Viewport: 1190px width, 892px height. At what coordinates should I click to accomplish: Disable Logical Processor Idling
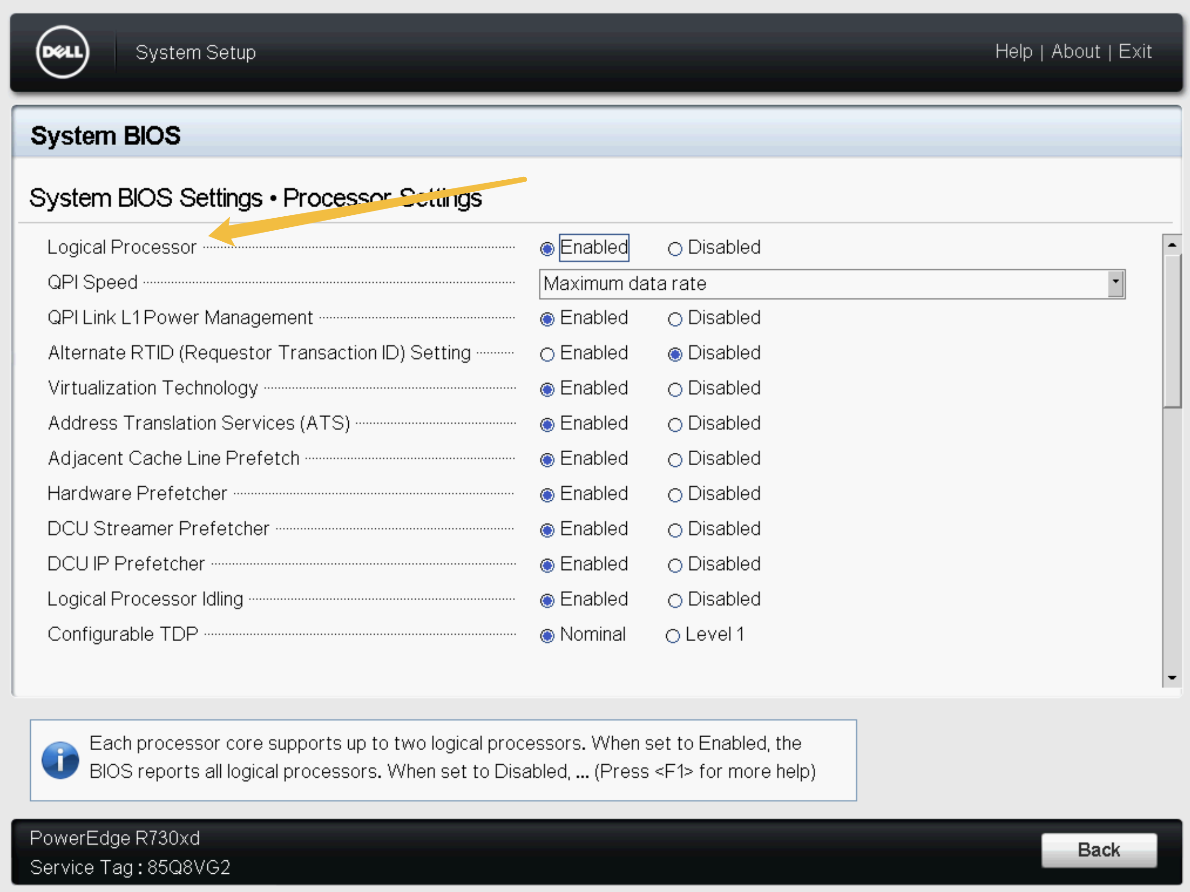[x=675, y=601]
